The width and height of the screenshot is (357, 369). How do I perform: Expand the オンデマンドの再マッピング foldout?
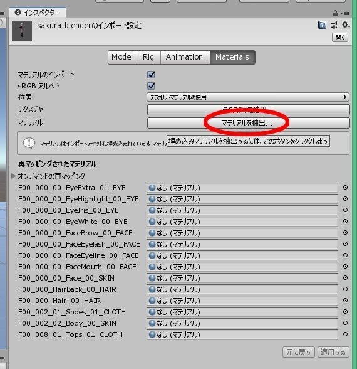pos(14,176)
